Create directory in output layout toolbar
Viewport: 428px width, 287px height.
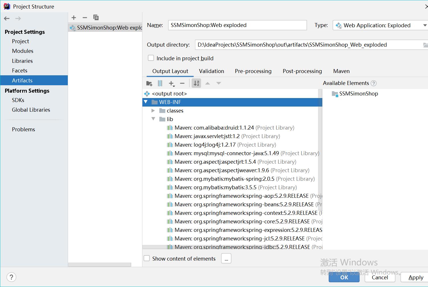pyautogui.click(x=149, y=83)
